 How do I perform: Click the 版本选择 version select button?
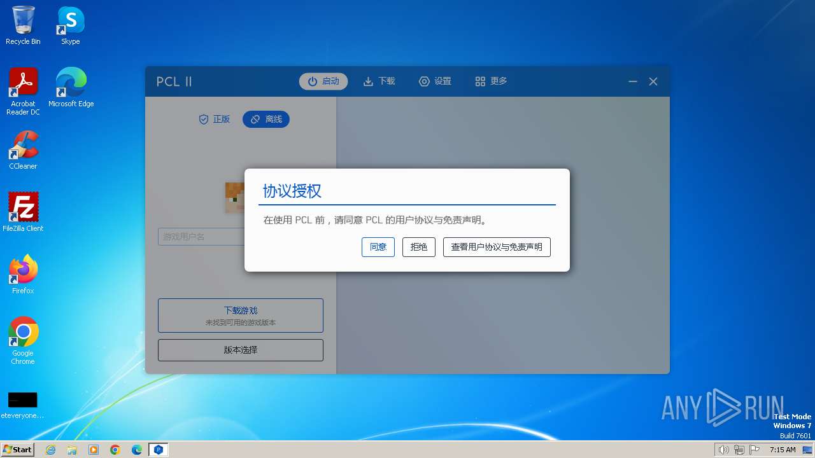(241, 350)
